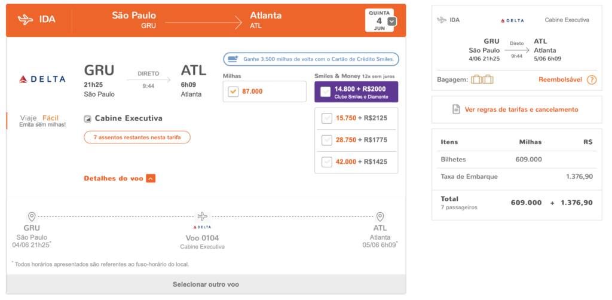Select the 14.800 + R$2000 Clube Smiles option
The image size is (612, 300).
pyautogui.click(x=356, y=92)
